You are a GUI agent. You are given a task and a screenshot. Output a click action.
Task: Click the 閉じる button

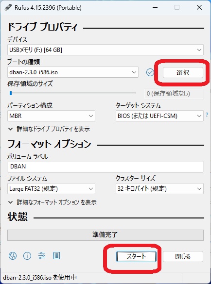pyautogui.click(x=183, y=256)
